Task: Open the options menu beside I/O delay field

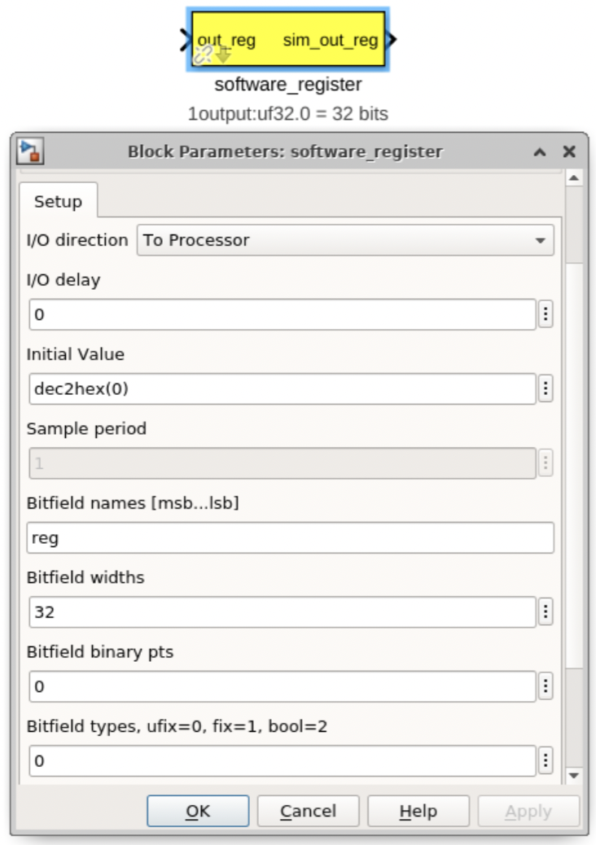Action: (x=546, y=314)
